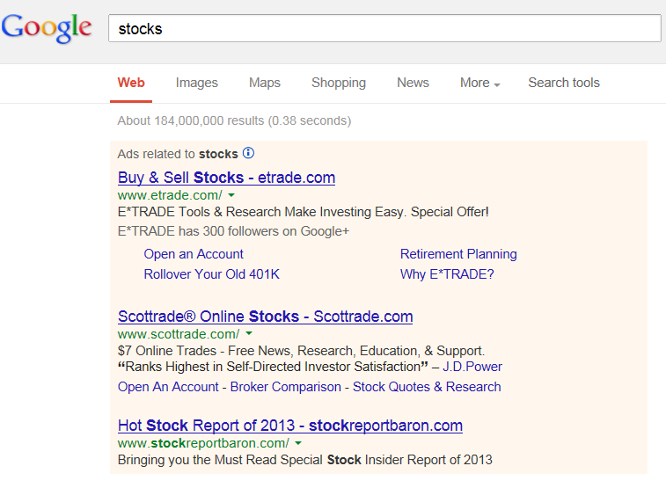Expand arrow next to www.stockreportbaron.com/
This screenshot has height=488, width=666.
(x=298, y=443)
